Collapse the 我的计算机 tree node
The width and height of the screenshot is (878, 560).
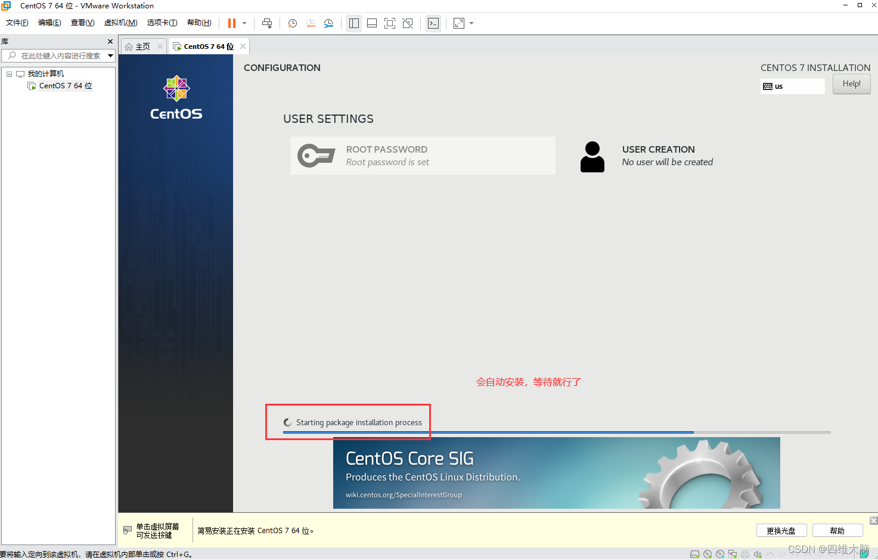pos(9,74)
